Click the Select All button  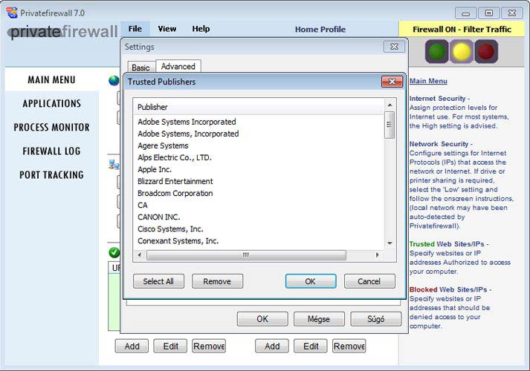(158, 281)
